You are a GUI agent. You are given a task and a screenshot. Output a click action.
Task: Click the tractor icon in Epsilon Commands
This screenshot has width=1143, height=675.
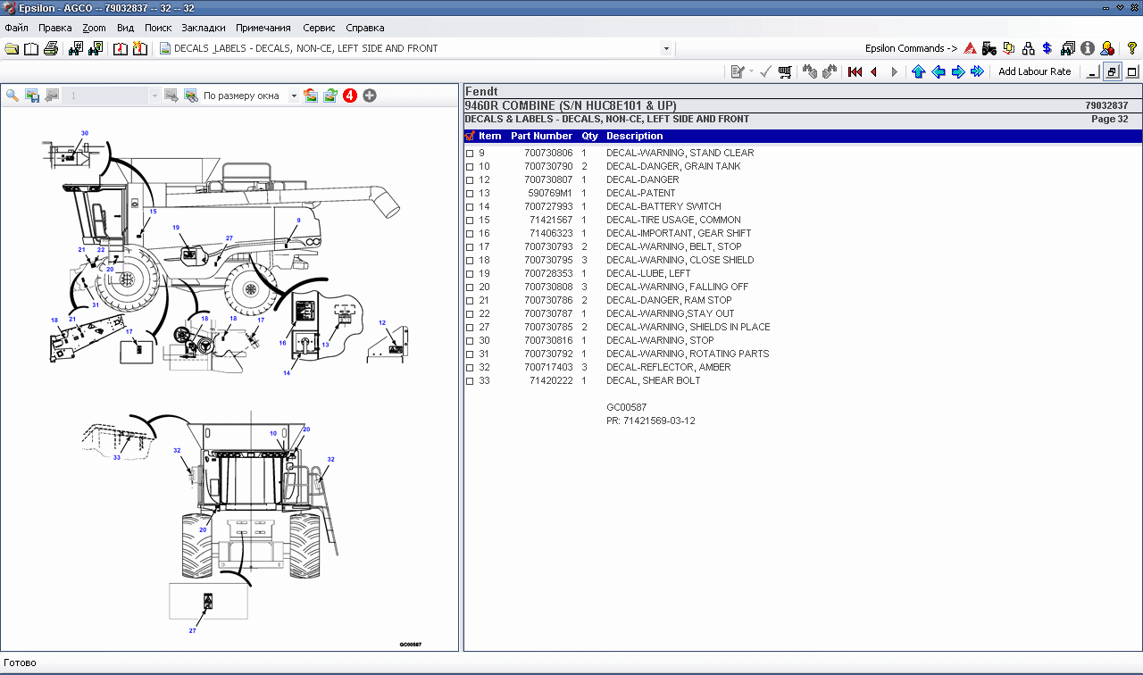pyautogui.click(x=989, y=48)
